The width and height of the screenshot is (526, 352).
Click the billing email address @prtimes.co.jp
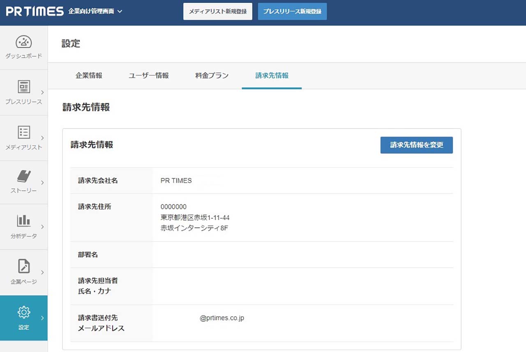222,317
